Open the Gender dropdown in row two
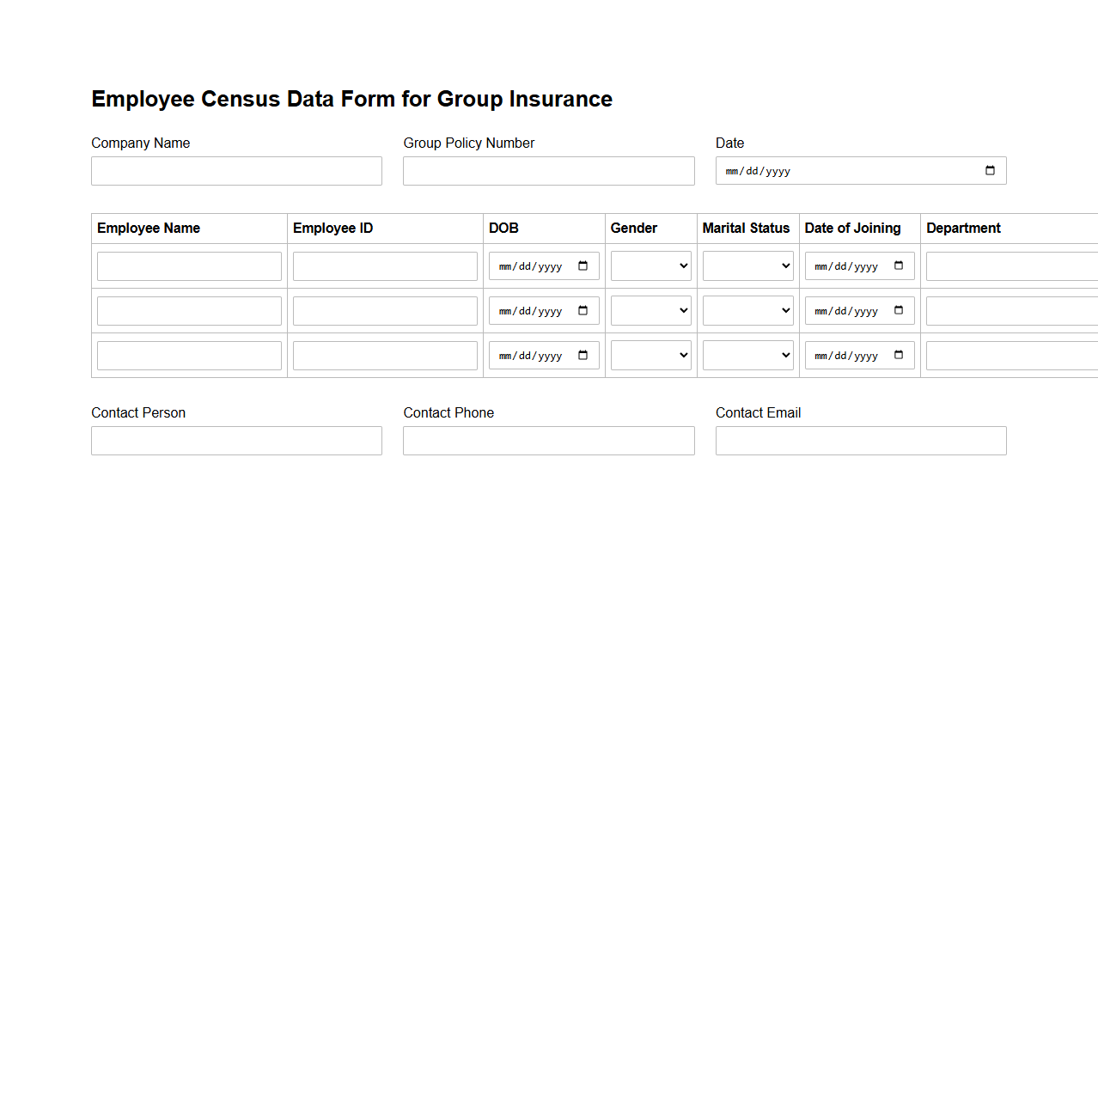 point(650,310)
